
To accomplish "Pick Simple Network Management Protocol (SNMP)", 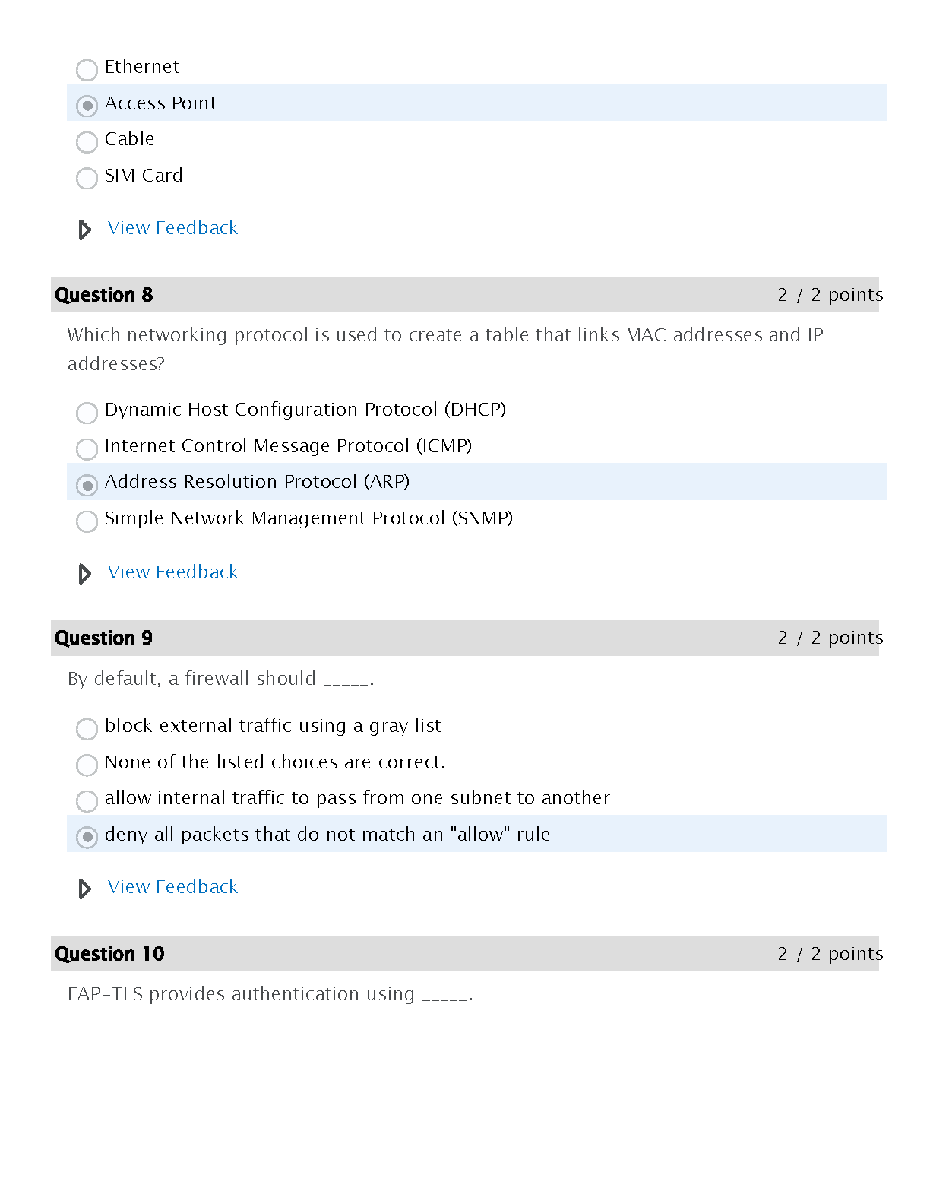I will pos(87,521).
